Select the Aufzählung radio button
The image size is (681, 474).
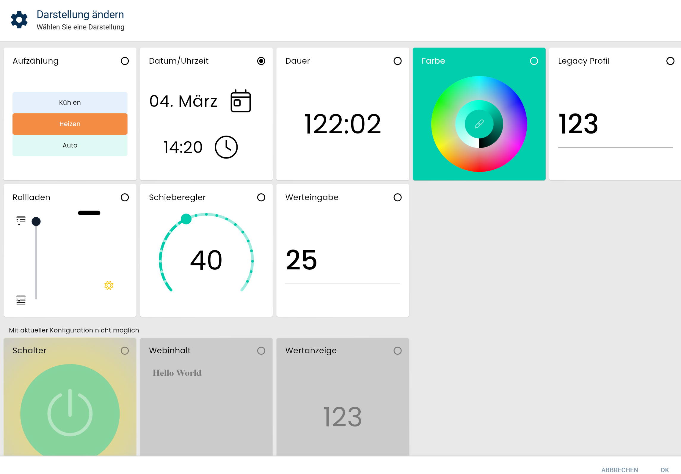pyautogui.click(x=125, y=61)
